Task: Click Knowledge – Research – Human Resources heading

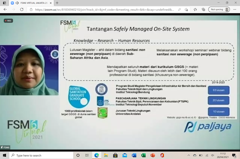Action: 112,41
